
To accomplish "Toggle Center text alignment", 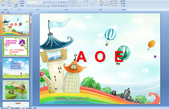I will tap(56, 6).
